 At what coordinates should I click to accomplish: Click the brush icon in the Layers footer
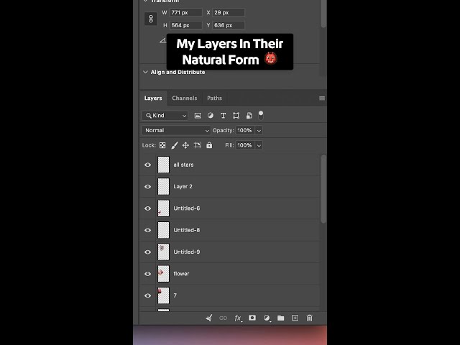209,318
